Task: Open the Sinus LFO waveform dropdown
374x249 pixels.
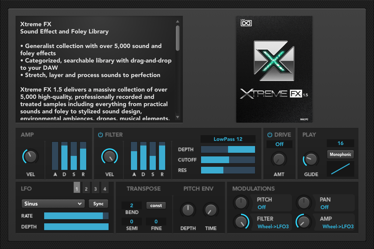Action: tap(53, 204)
